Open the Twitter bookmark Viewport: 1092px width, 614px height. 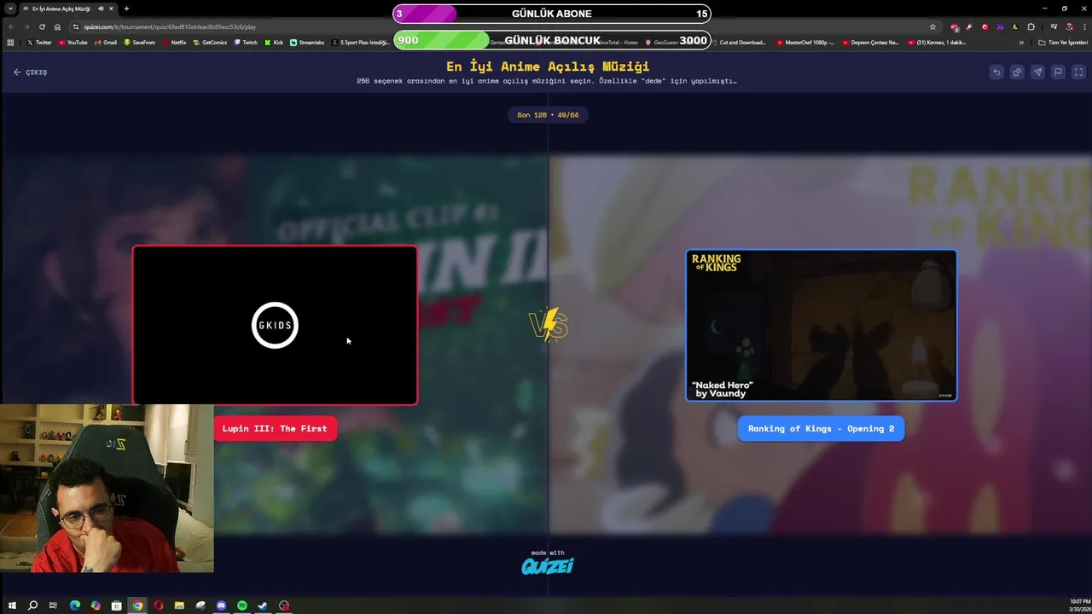(39, 43)
